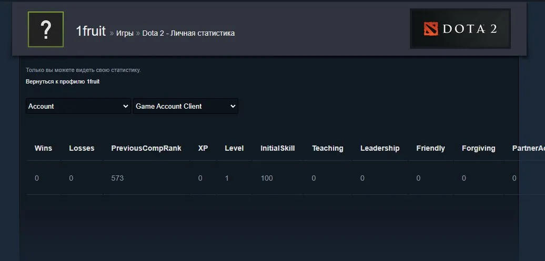This screenshot has height=261, width=545.
Task: Open the Dota 2 logo banner
Action: tap(460, 29)
